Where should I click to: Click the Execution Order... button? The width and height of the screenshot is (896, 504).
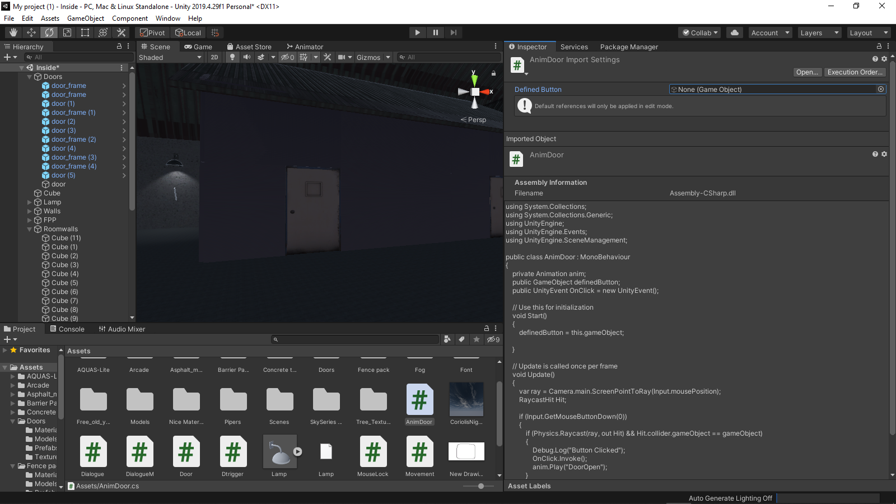click(x=855, y=72)
